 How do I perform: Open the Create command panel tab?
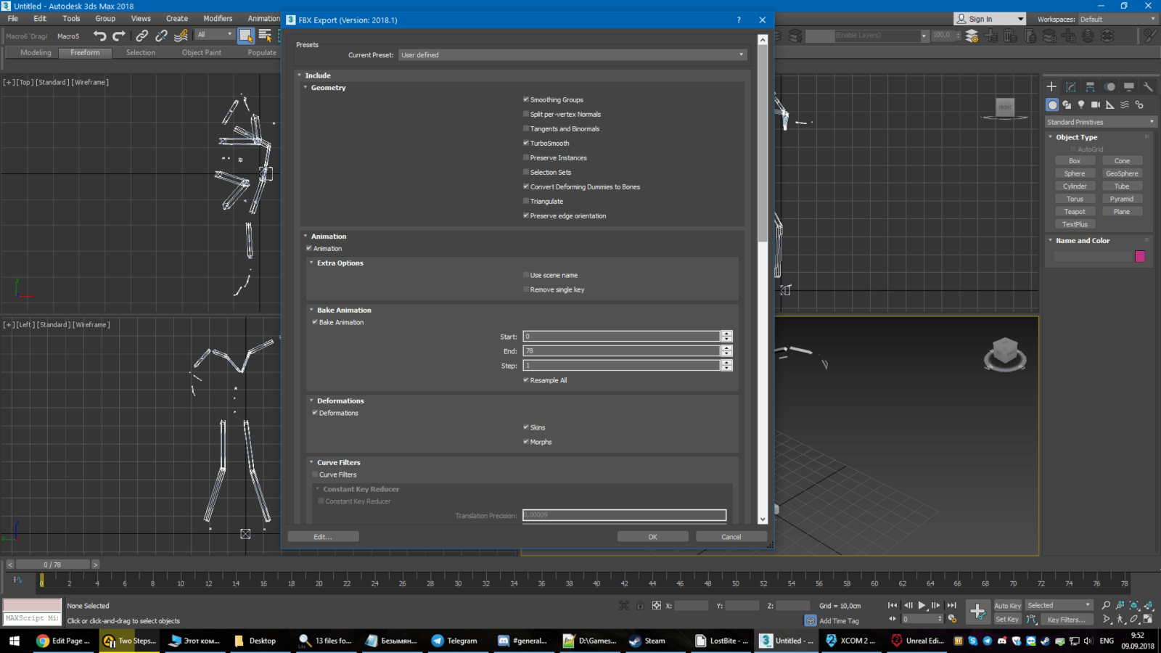coord(1051,86)
